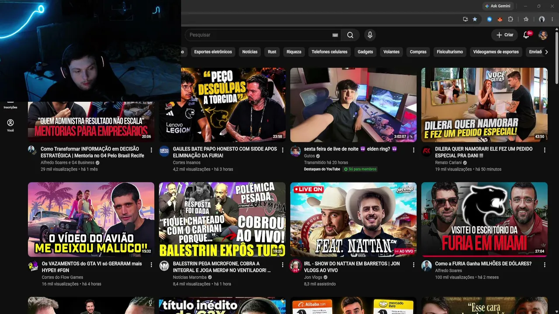Open the Você sidebar section

10,125
